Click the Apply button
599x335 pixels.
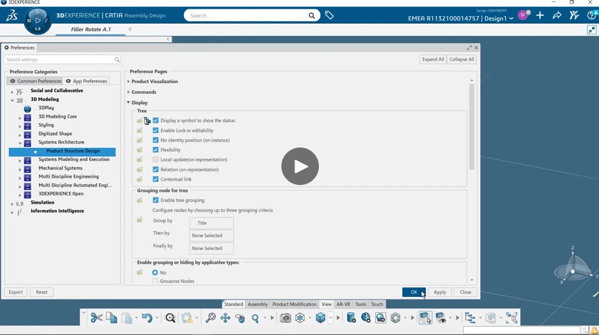pos(440,292)
